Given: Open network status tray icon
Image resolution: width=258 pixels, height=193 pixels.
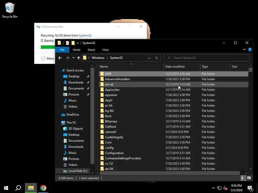Looking at the screenshot, I should tap(219, 188).
